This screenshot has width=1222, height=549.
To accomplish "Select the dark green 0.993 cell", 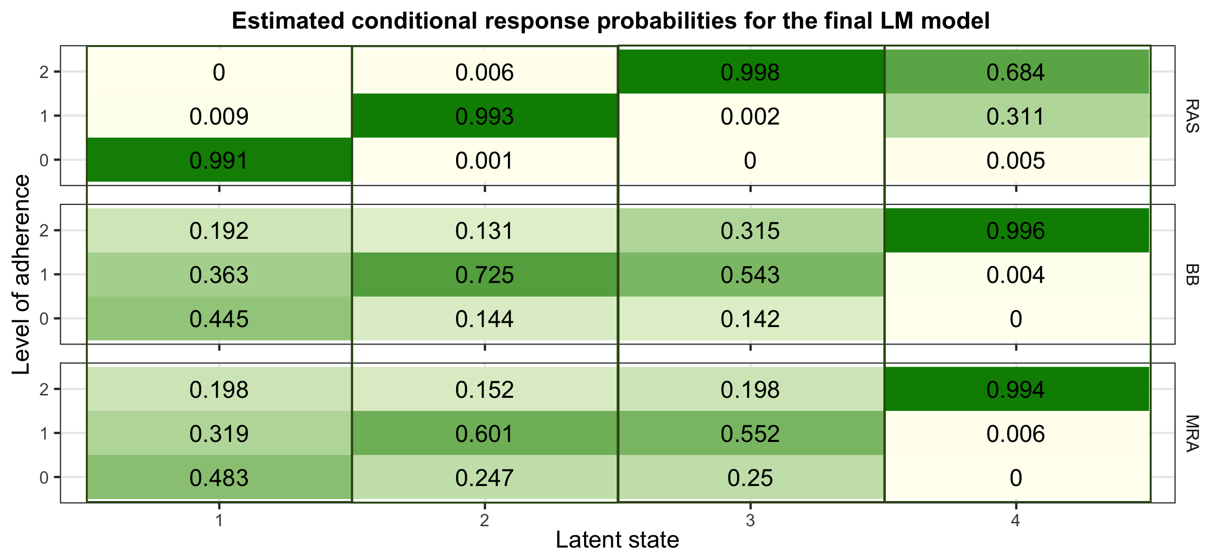I will (x=484, y=116).
